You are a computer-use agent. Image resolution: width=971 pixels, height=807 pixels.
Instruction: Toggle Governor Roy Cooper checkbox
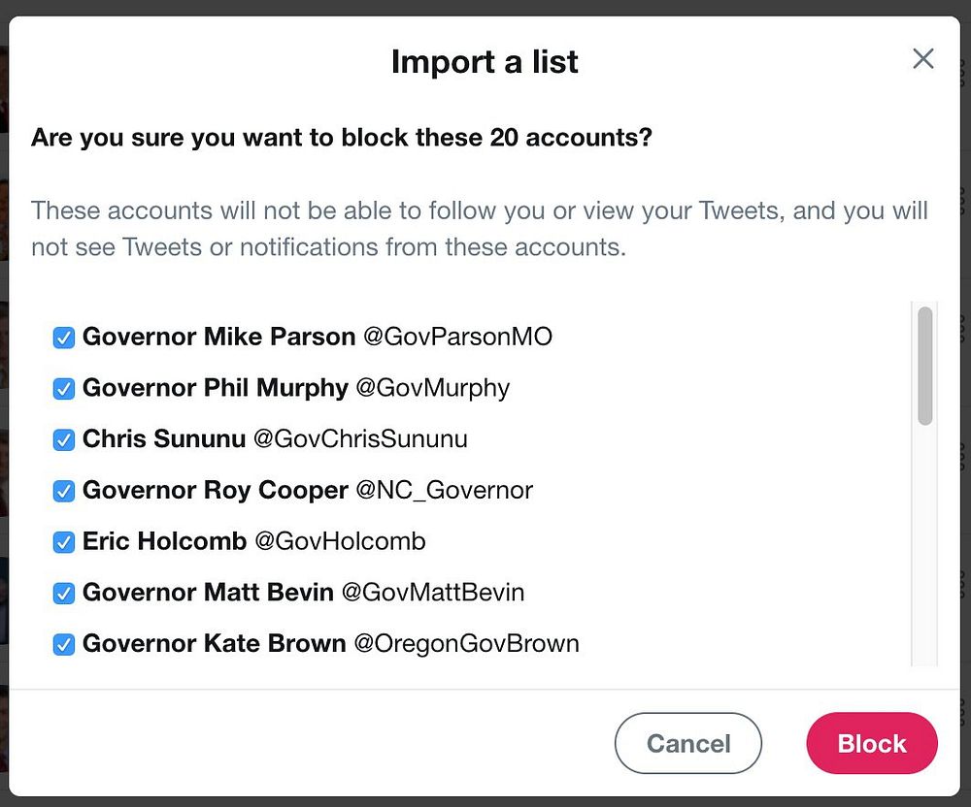[x=64, y=491]
